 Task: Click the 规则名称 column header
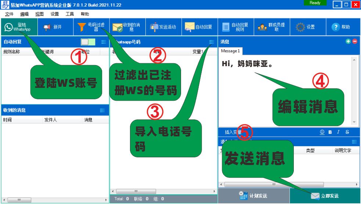click(x=11, y=51)
